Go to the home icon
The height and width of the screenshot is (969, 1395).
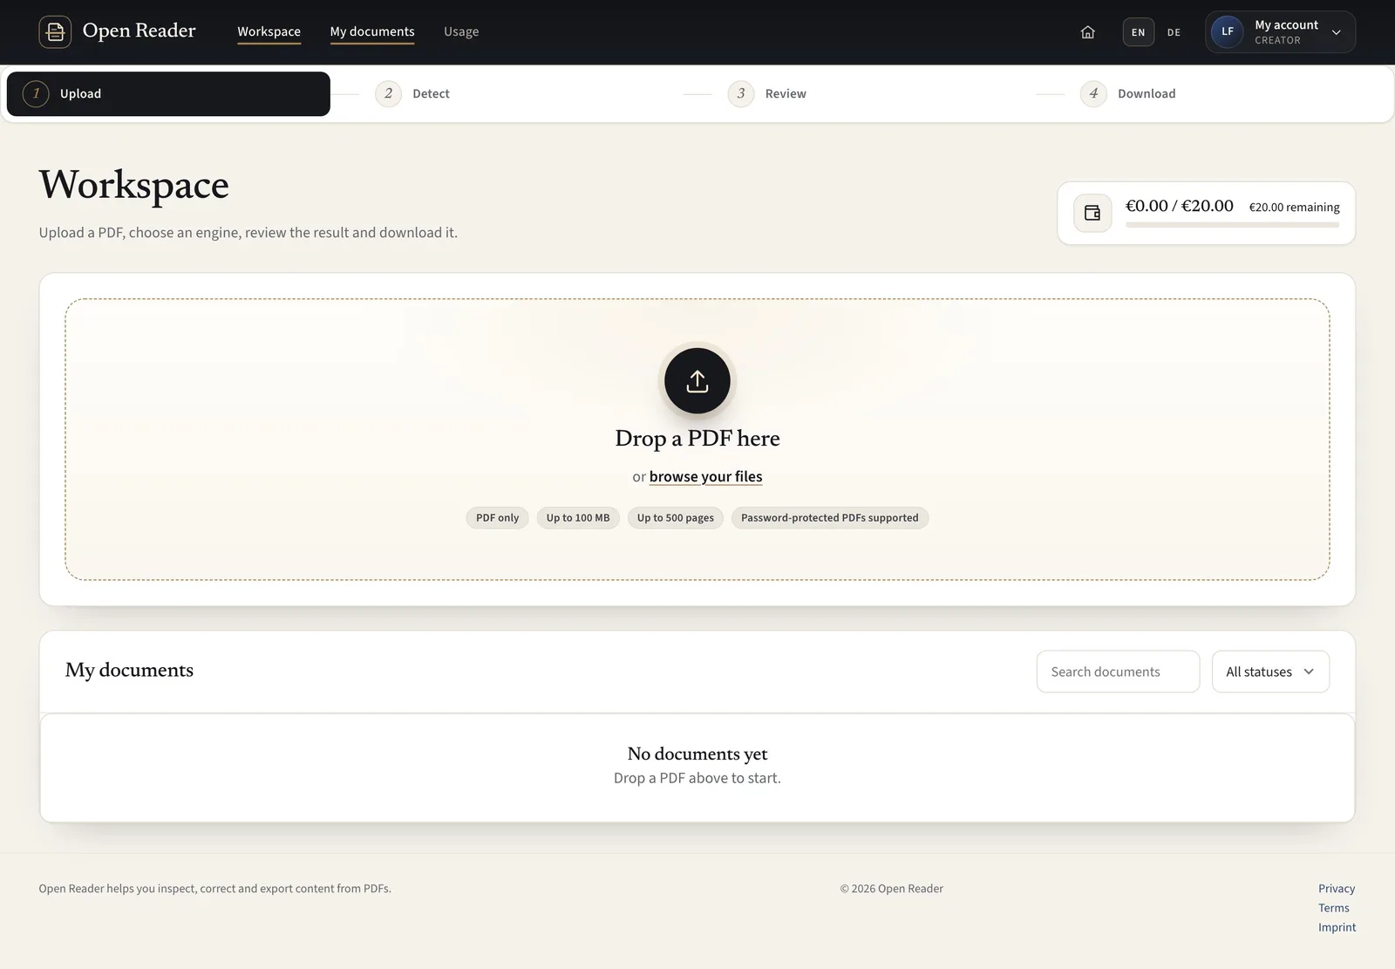[x=1087, y=32]
